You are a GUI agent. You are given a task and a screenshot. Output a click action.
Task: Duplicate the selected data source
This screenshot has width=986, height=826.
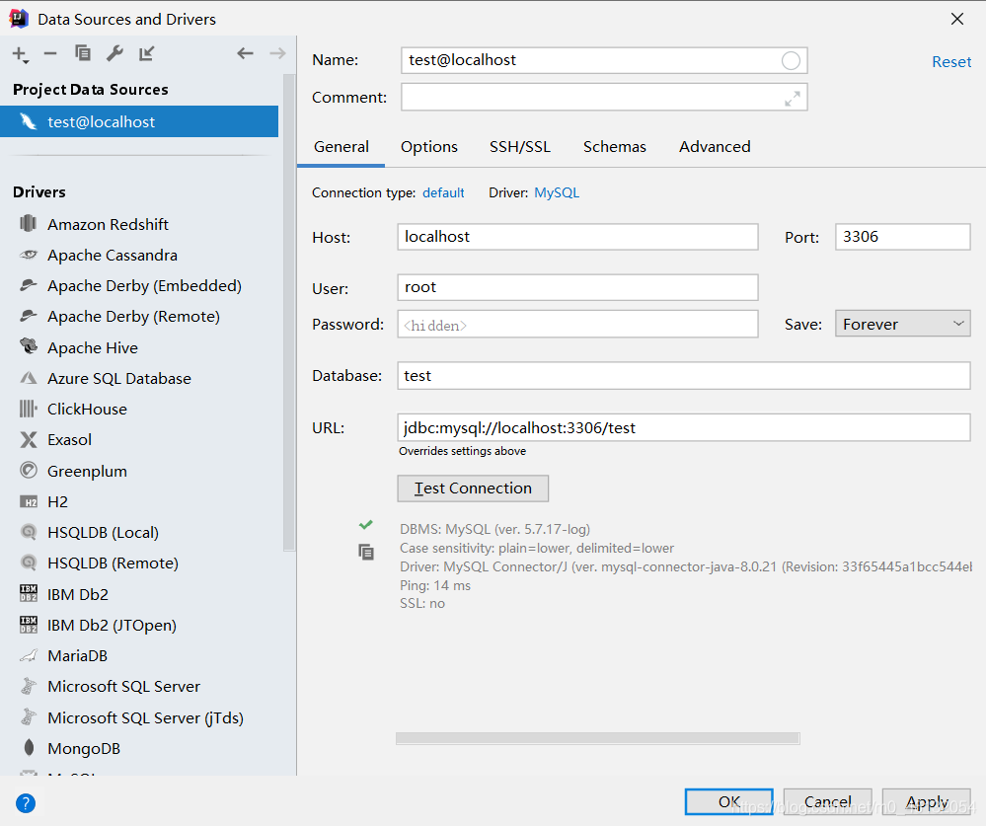coord(82,53)
